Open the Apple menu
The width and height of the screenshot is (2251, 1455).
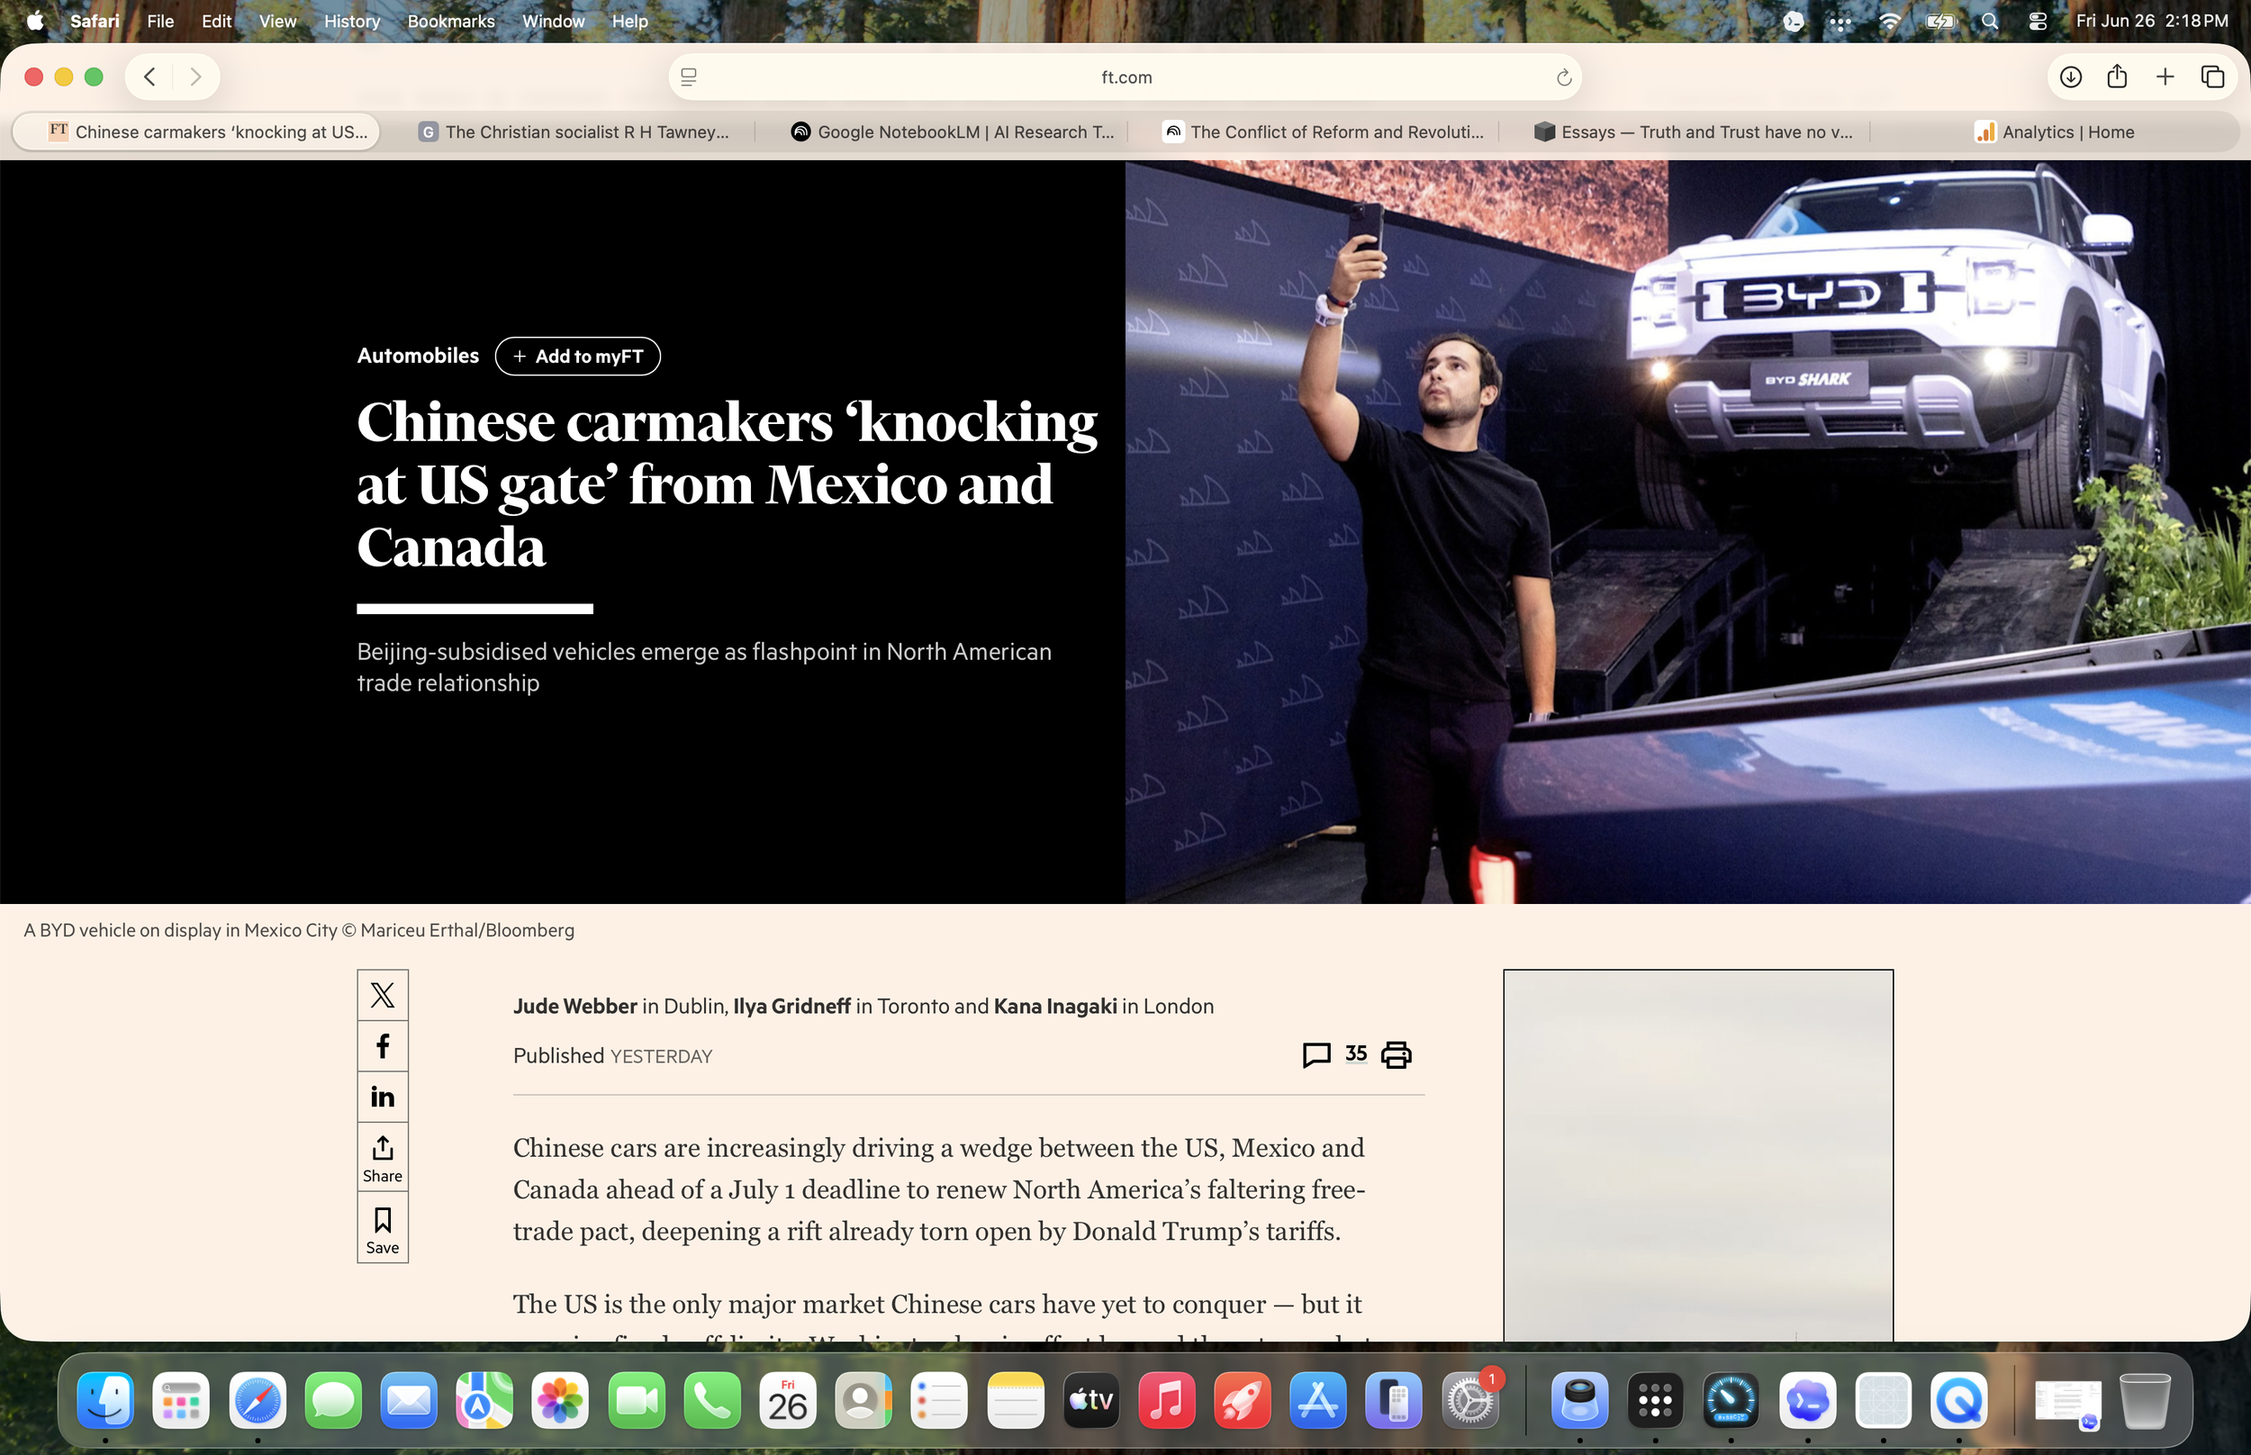click(36, 21)
